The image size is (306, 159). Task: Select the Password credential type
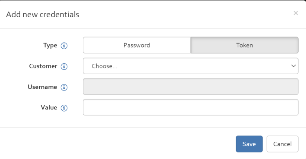(137, 45)
